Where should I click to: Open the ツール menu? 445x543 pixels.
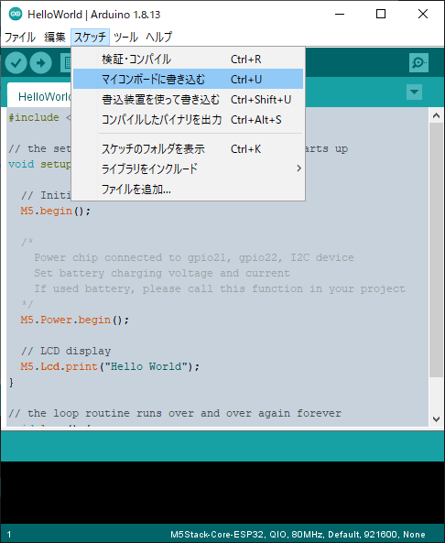(x=125, y=37)
